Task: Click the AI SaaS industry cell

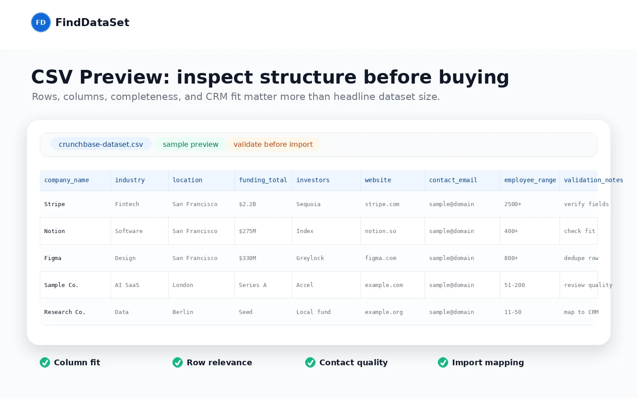Action: 139,285
